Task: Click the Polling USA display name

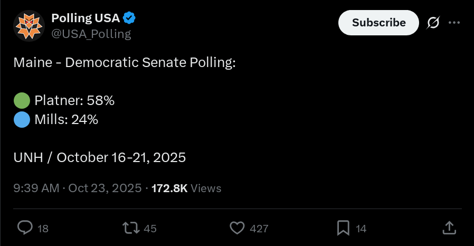Action: coord(85,18)
